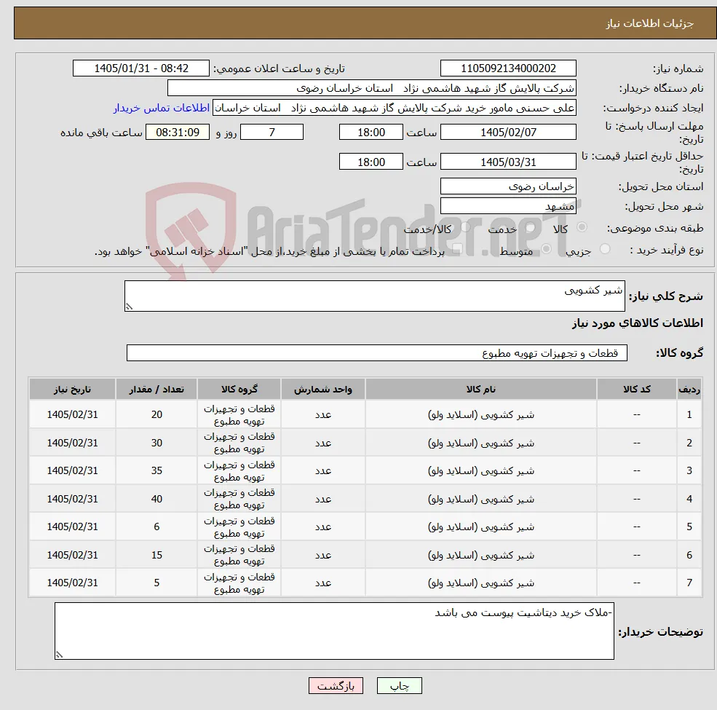Click product group cell in row 2

click(x=239, y=443)
